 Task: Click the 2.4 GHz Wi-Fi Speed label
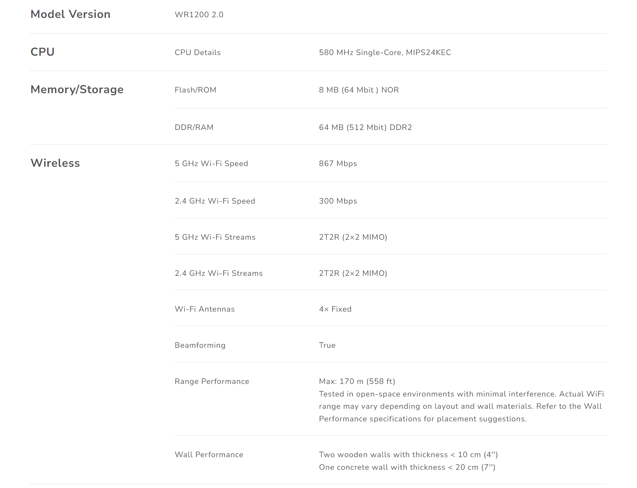click(x=215, y=201)
